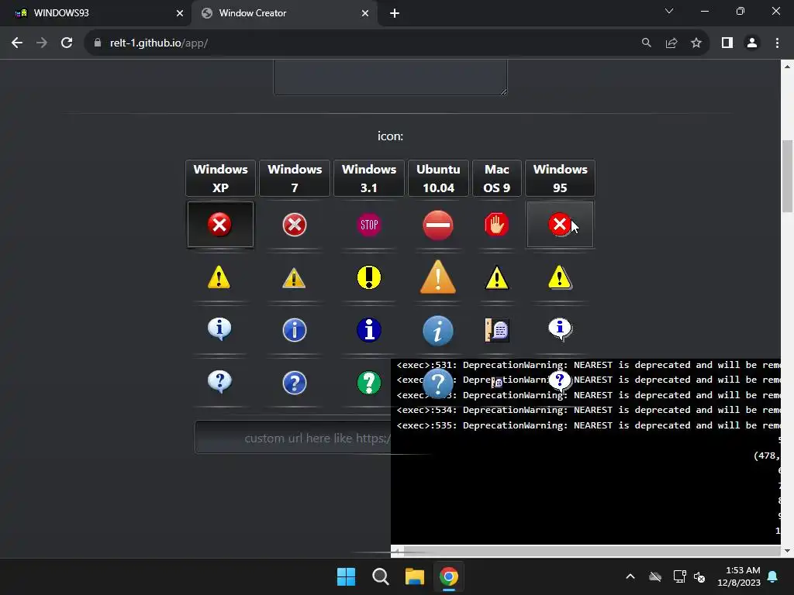This screenshot has width=794, height=595.
Task: Pick the Windows XP warning icon
Action: click(219, 277)
